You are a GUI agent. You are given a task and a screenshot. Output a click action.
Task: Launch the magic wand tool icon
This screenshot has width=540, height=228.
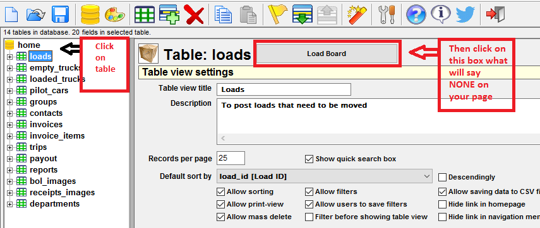356,14
